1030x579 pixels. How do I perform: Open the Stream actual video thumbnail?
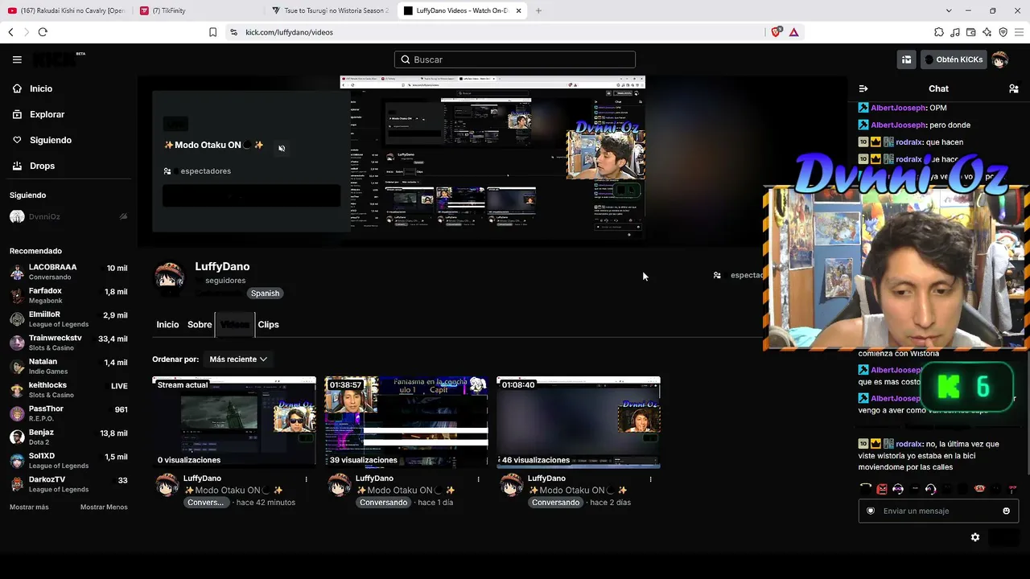pos(234,422)
